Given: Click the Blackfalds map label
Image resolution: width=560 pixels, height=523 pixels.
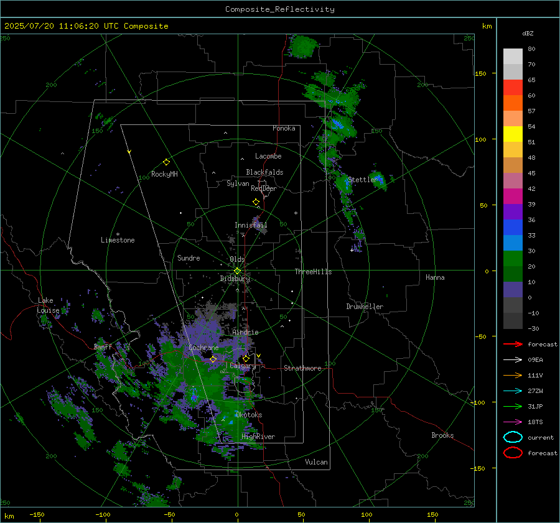Looking at the screenshot, I should [264, 172].
